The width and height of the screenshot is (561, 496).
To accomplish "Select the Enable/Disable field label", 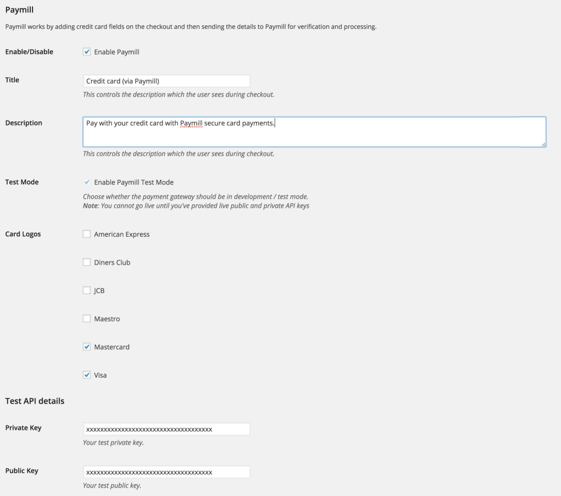I will (x=29, y=51).
